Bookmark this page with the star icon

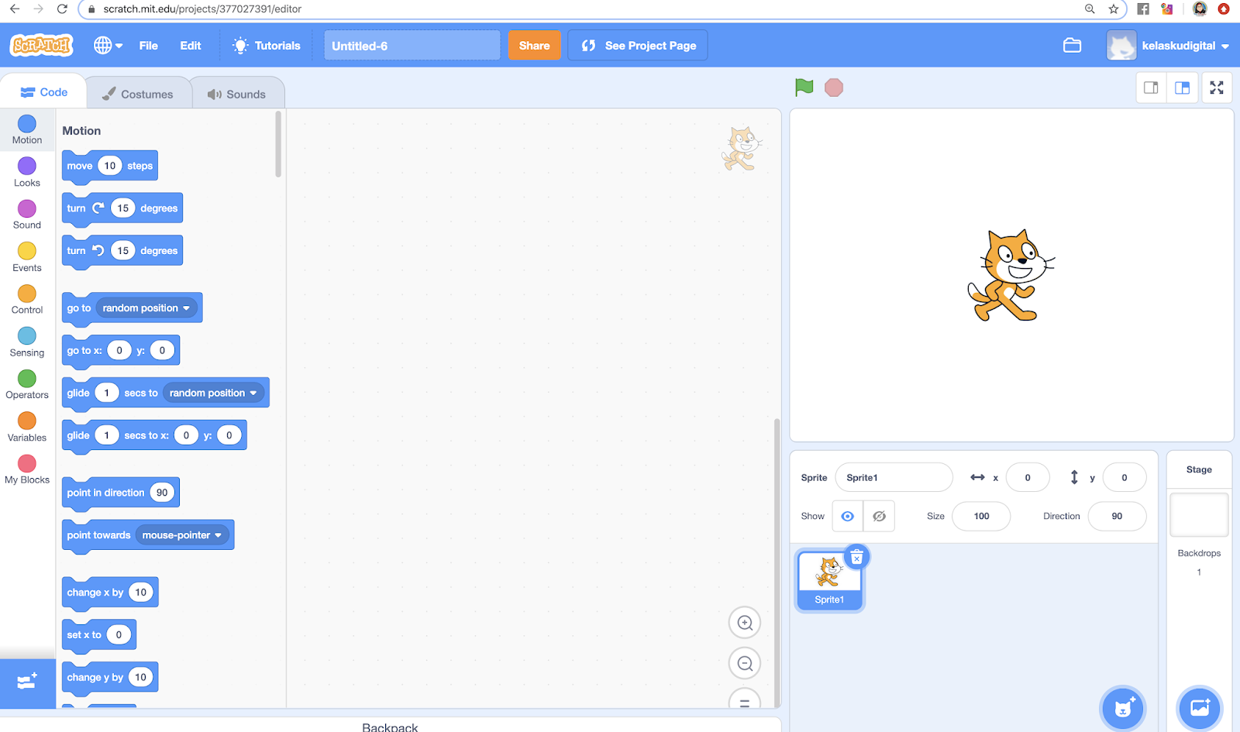point(1114,9)
